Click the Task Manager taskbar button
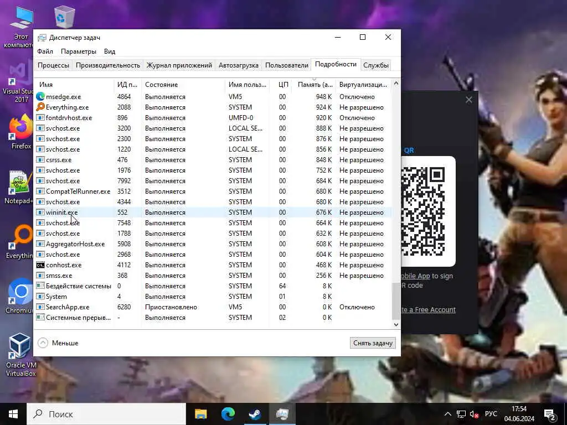This screenshot has width=567, height=425. [282, 414]
